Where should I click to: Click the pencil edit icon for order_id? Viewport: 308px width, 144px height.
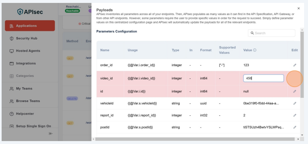pyautogui.click(x=295, y=65)
